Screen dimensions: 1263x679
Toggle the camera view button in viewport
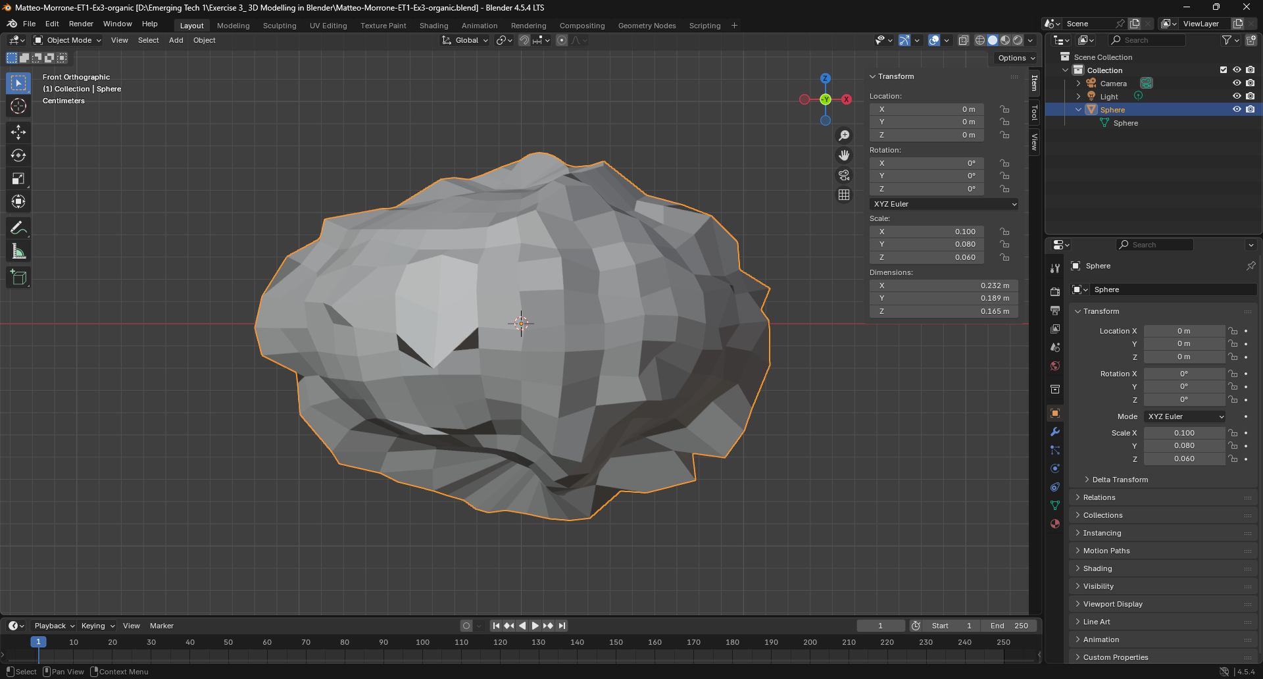coord(844,175)
